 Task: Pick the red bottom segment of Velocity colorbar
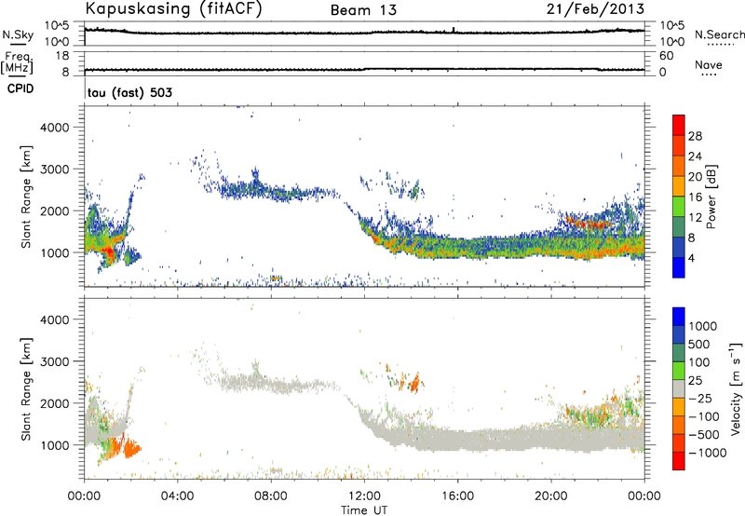pos(679,461)
